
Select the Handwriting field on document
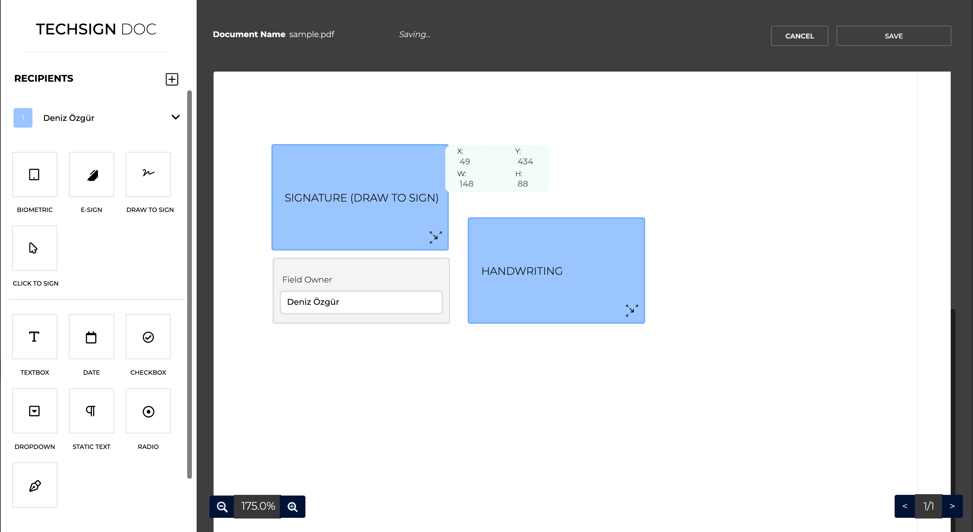(x=556, y=270)
